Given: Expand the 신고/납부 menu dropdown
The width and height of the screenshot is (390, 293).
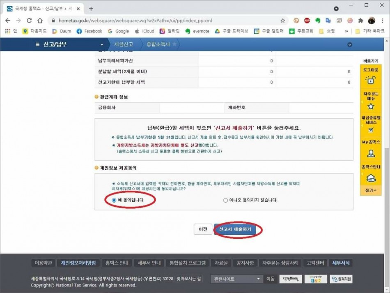Looking at the screenshot, I should click(102, 44).
